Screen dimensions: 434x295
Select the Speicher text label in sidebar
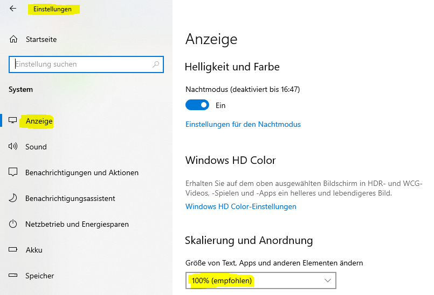tap(40, 276)
